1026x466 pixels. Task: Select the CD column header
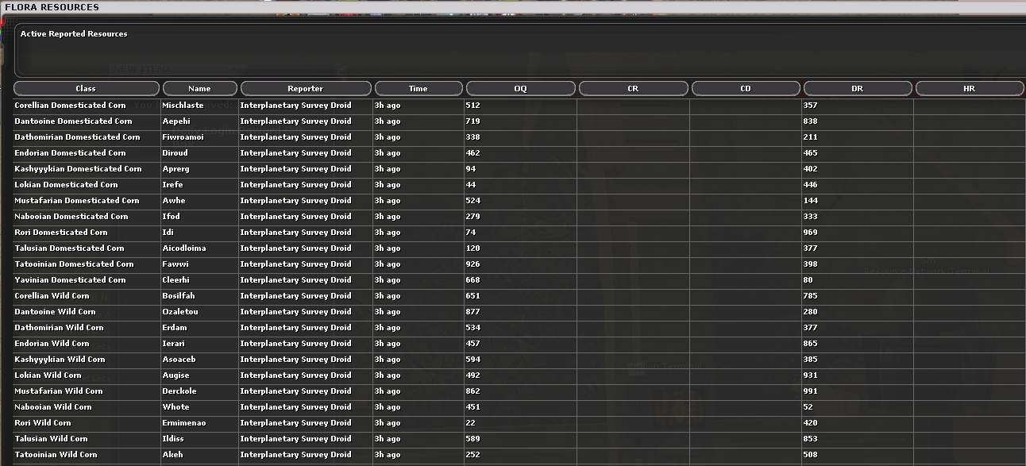click(746, 88)
